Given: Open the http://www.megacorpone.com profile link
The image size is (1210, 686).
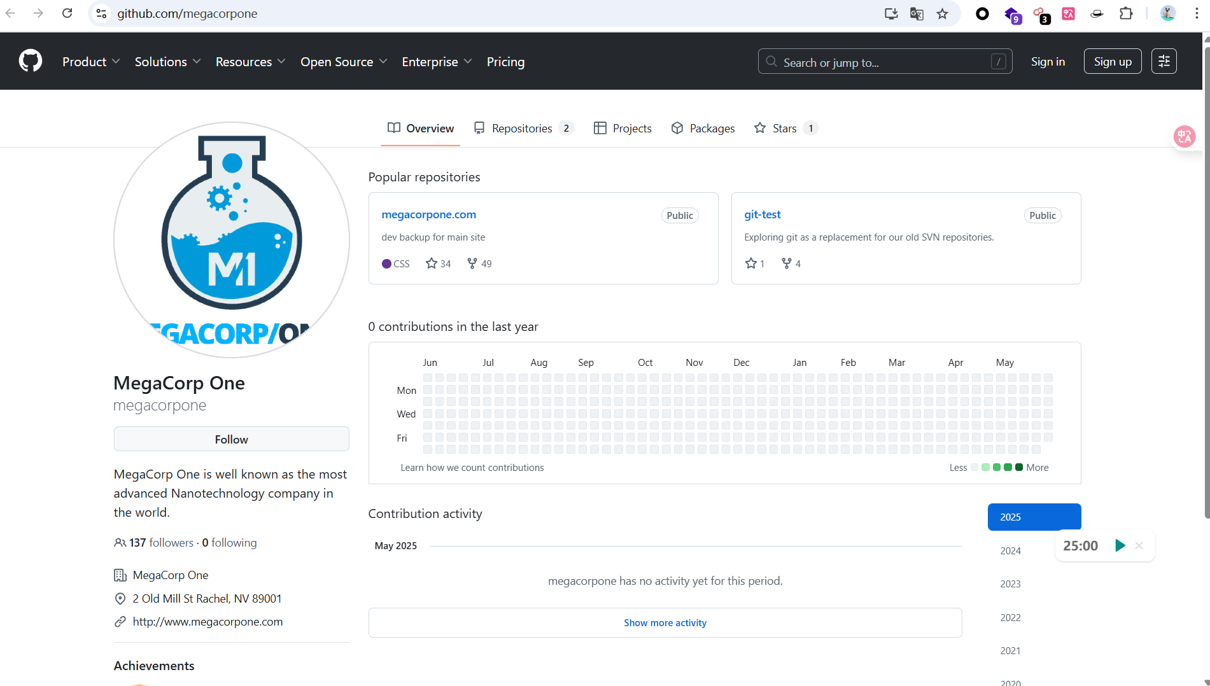Looking at the screenshot, I should click(208, 622).
